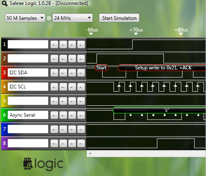Toggle first trigger button on Async Serial row
This screenshot has height=176, width=206.
[54, 115]
